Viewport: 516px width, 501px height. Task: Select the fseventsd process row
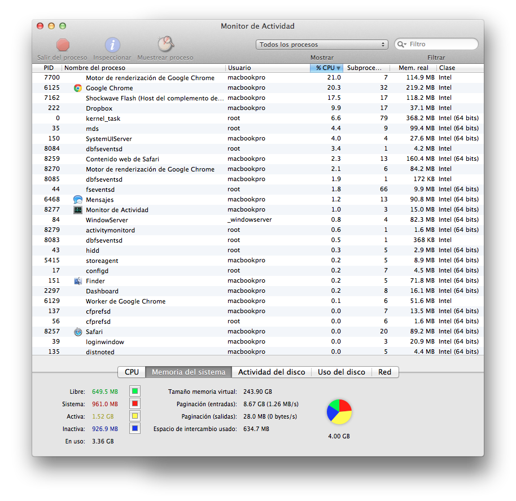[x=258, y=190]
